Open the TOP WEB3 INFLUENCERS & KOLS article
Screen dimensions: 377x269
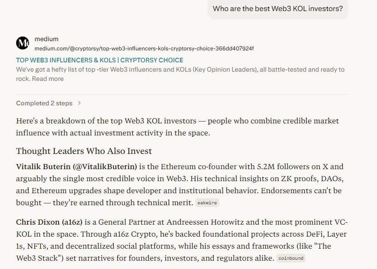[x=99, y=60]
